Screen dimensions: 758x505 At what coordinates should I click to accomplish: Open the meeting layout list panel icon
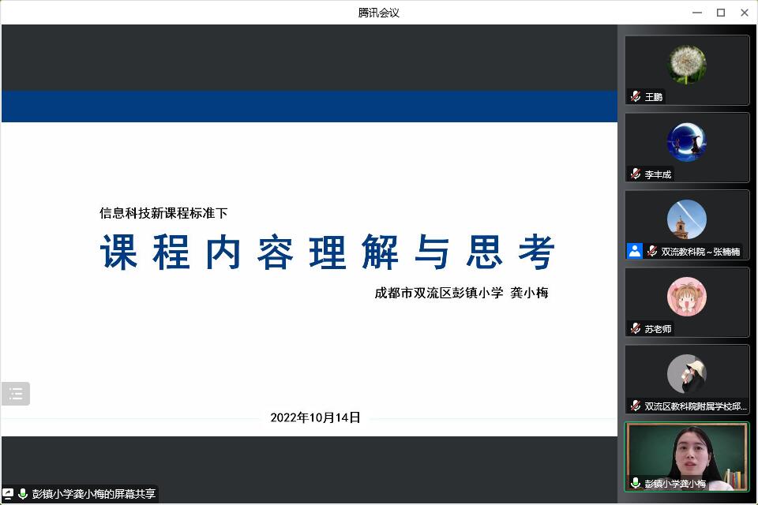coord(16,393)
